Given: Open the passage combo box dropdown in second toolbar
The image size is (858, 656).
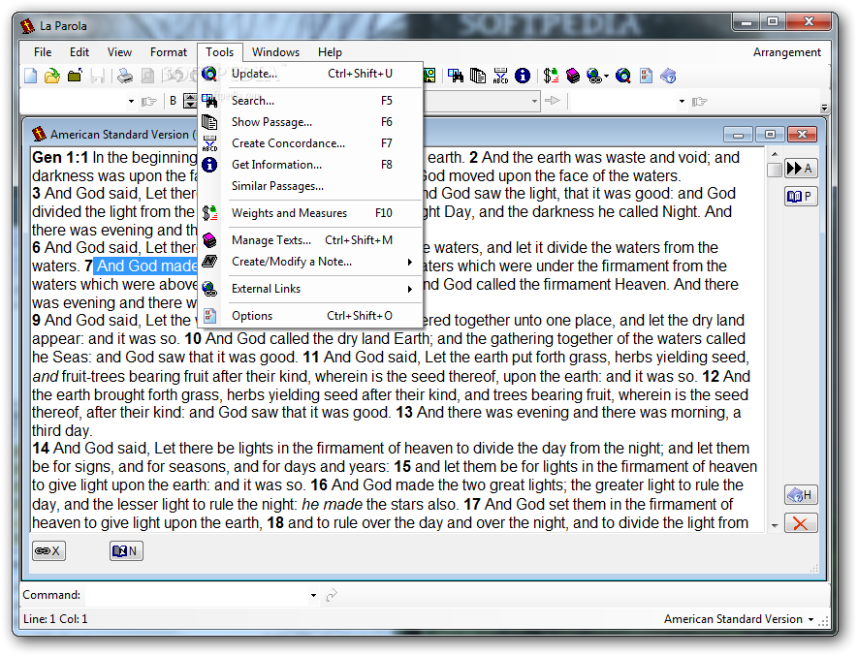Looking at the screenshot, I should (x=534, y=101).
